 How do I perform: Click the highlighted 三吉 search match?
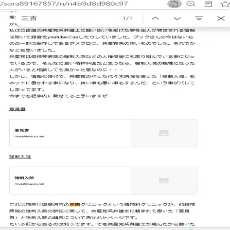[x=75, y=205]
